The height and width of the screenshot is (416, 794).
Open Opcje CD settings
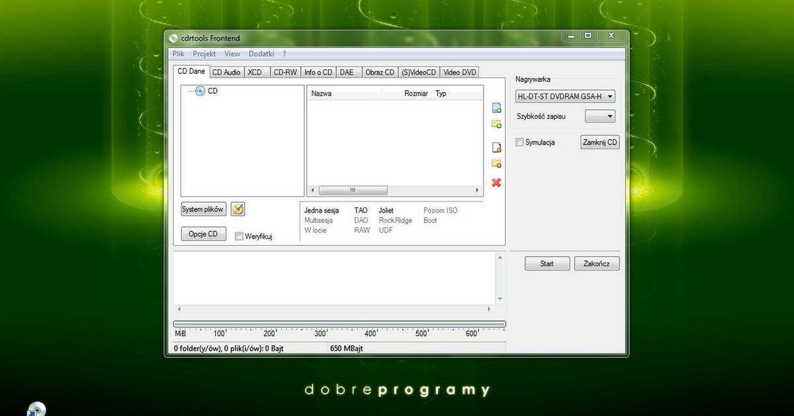[x=202, y=233]
